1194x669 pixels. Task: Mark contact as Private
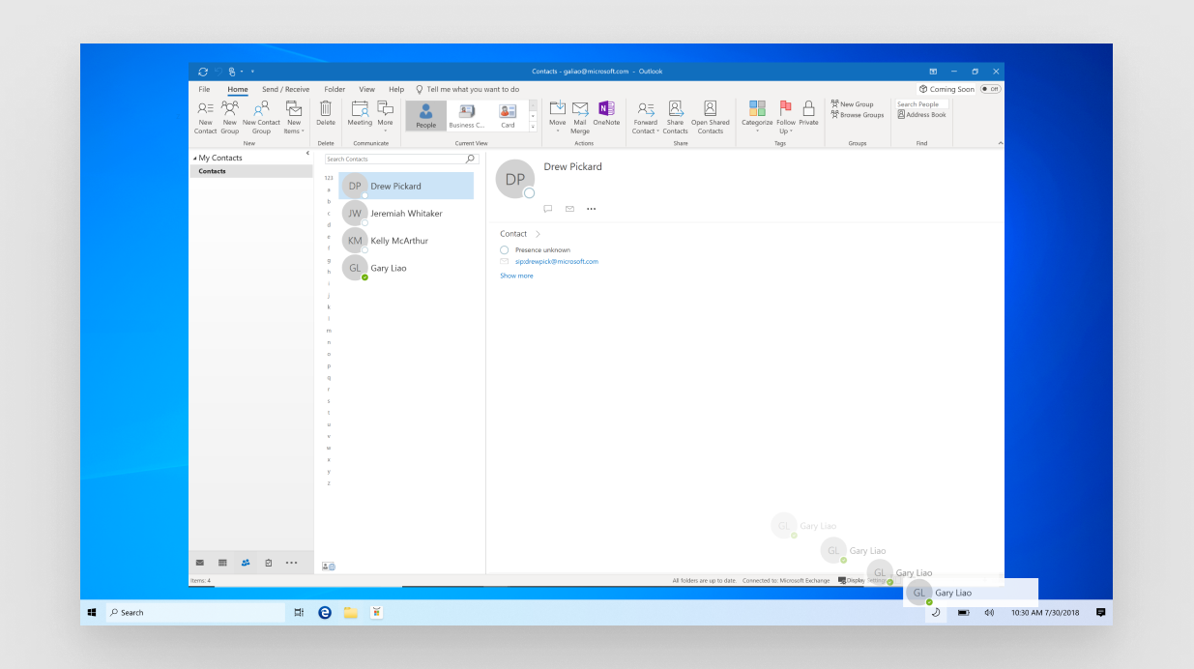pos(808,113)
